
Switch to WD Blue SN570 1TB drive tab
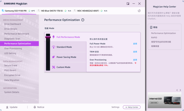55,11
